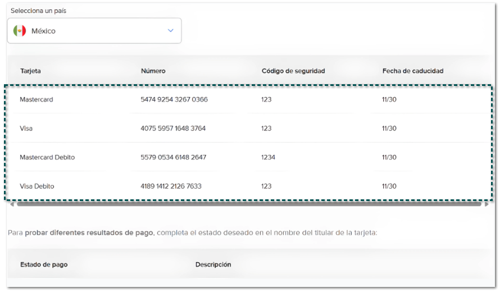Screen dimensions: 500x292
Task: Click the Visa Debito row label
Action: 37,186
